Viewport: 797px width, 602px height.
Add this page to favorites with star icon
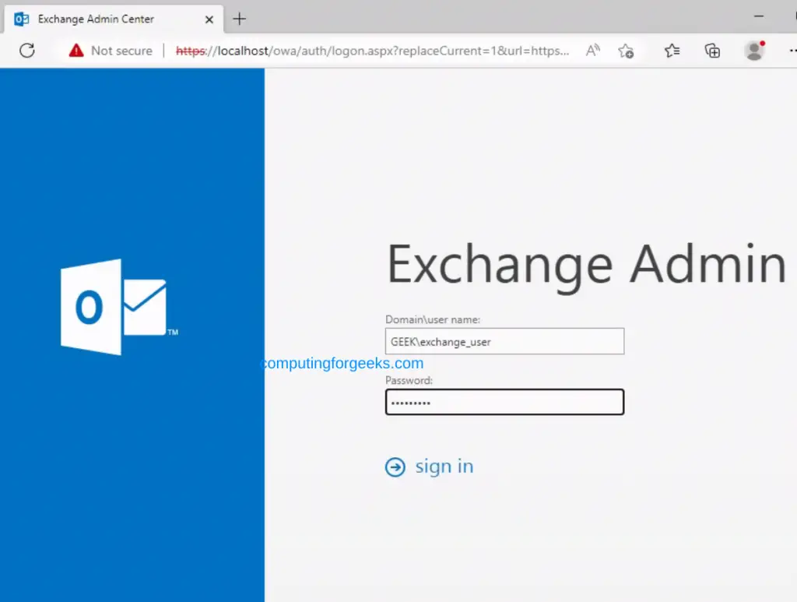click(x=626, y=51)
